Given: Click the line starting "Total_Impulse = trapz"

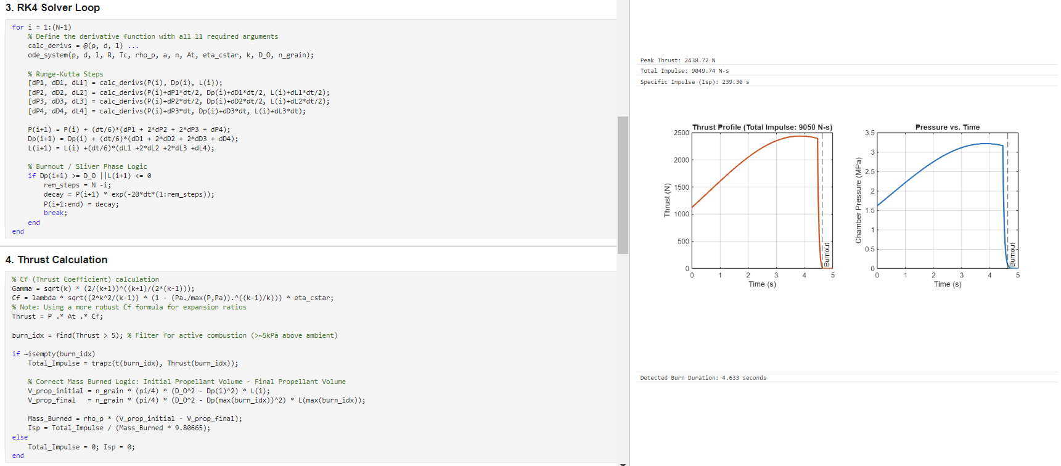Looking at the screenshot, I should pyautogui.click(x=133, y=363).
